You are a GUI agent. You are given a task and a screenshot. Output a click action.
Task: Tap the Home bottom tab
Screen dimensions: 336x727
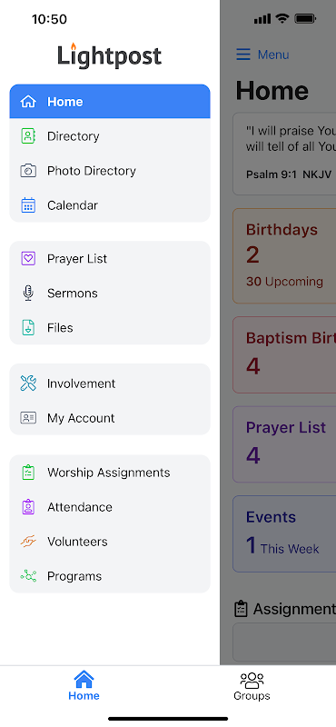pyautogui.click(x=84, y=686)
